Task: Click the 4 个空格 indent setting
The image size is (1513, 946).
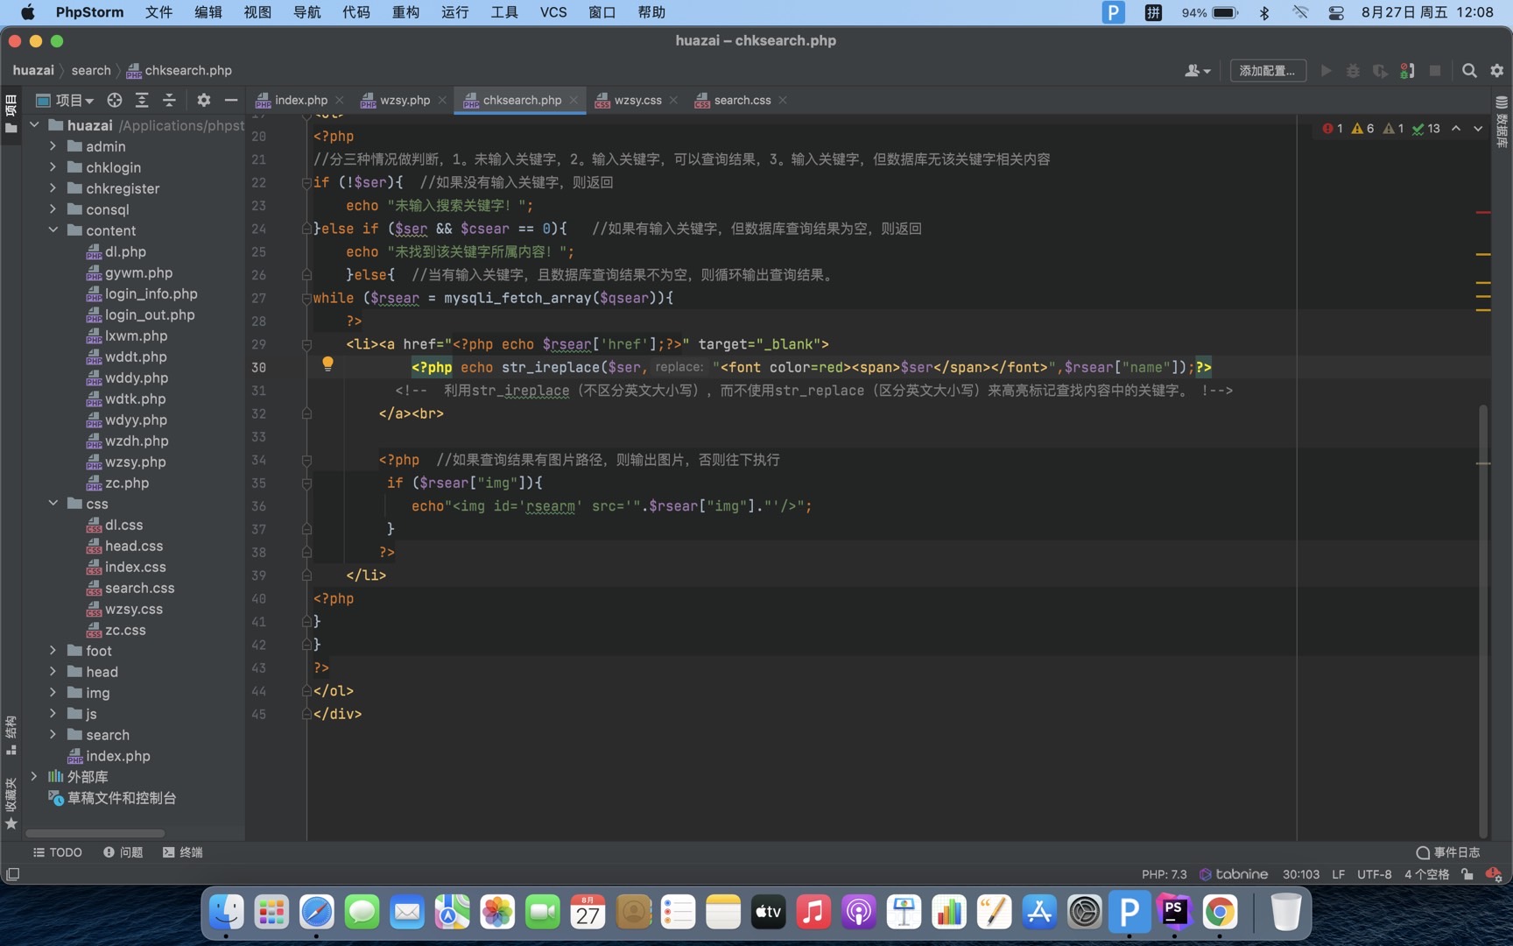Action: click(1426, 874)
